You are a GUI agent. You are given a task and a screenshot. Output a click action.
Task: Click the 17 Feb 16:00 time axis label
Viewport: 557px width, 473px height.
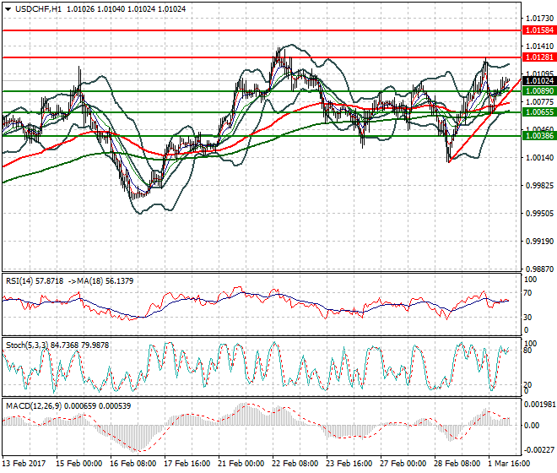[187, 464]
